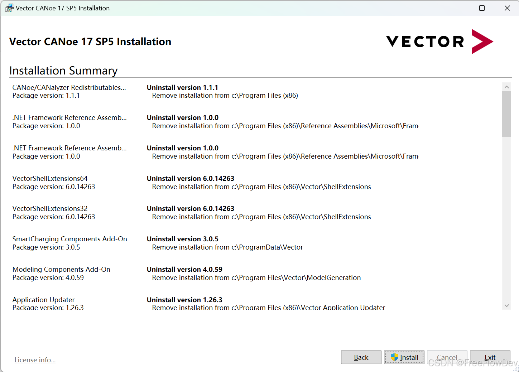This screenshot has width=519, height=372.
Task: Click 'Uninstall version 1.1.1' text
Action: (182, 87)
